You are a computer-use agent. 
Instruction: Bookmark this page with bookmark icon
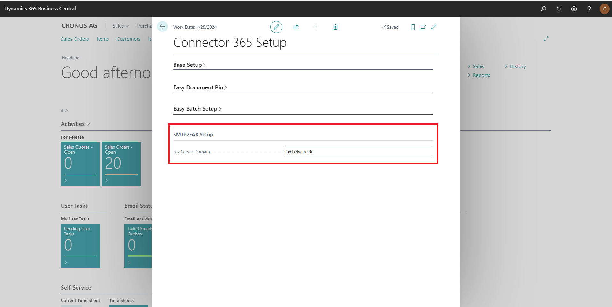pyautogui.click(x=413, y=27)
